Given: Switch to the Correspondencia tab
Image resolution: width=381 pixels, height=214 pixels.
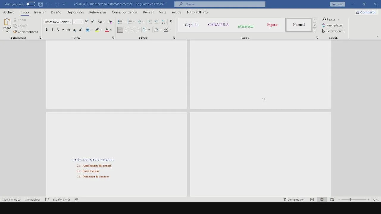Looking at the screenshot, I should [125, 12].
